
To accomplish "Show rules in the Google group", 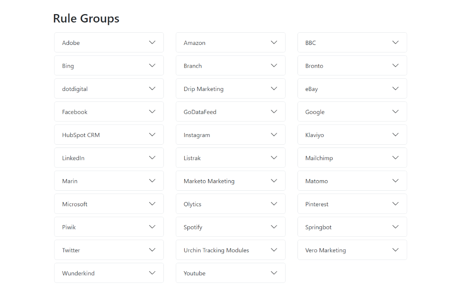I will click(x=396, y=112).
